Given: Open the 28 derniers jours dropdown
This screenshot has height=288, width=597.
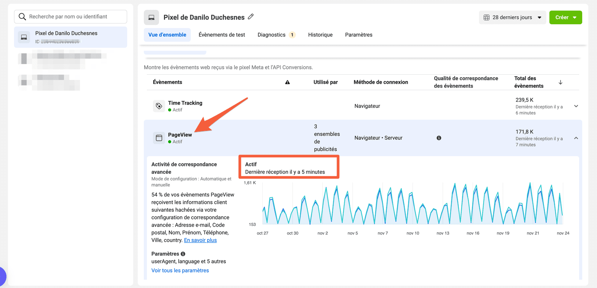Looking at the screenshot, I should click(x=512, y=17).
